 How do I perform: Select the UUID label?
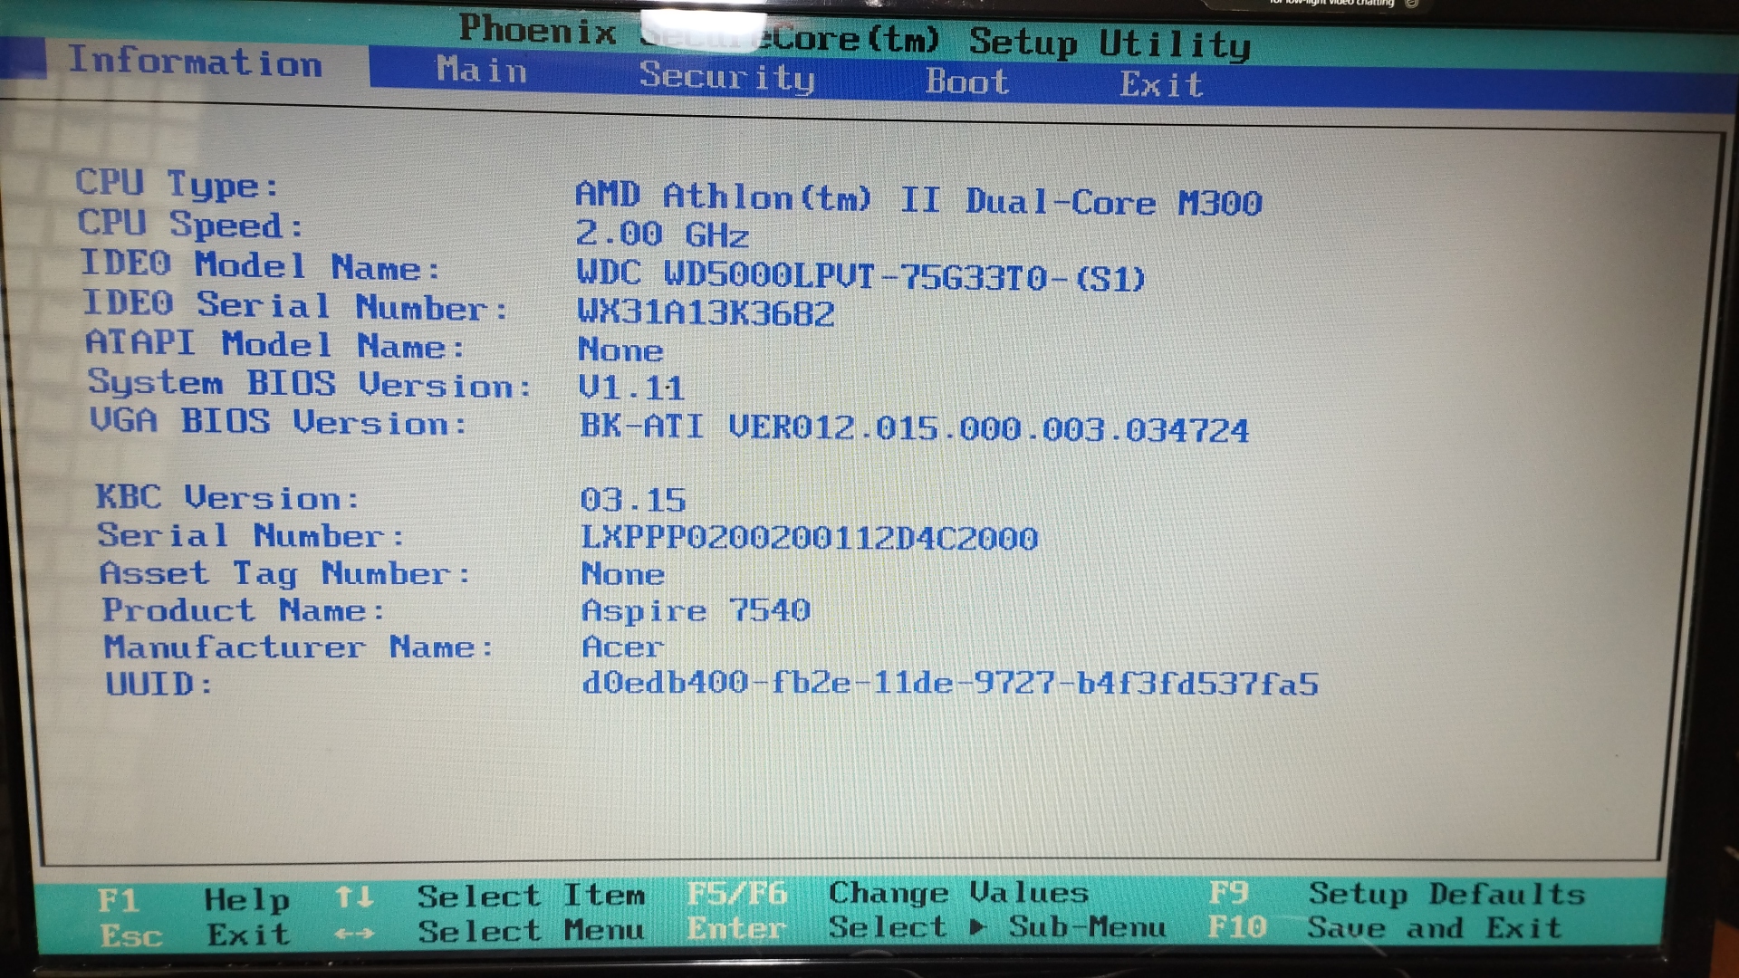coord(159,684)
